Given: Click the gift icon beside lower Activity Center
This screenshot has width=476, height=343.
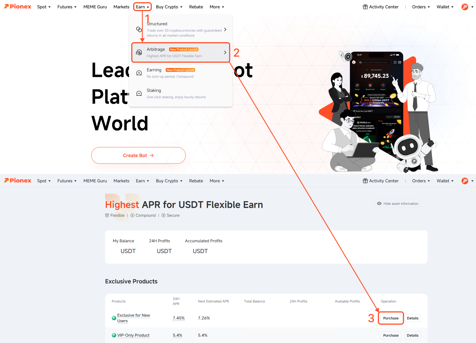Looking at the screenshot, I should [365, 181].
